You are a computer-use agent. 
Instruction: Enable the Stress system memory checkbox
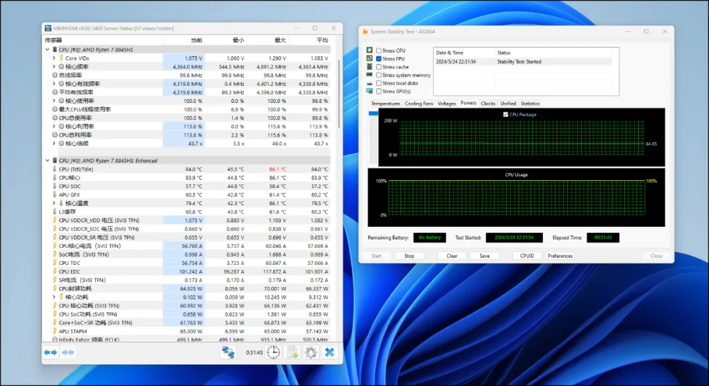click(379, 75)
